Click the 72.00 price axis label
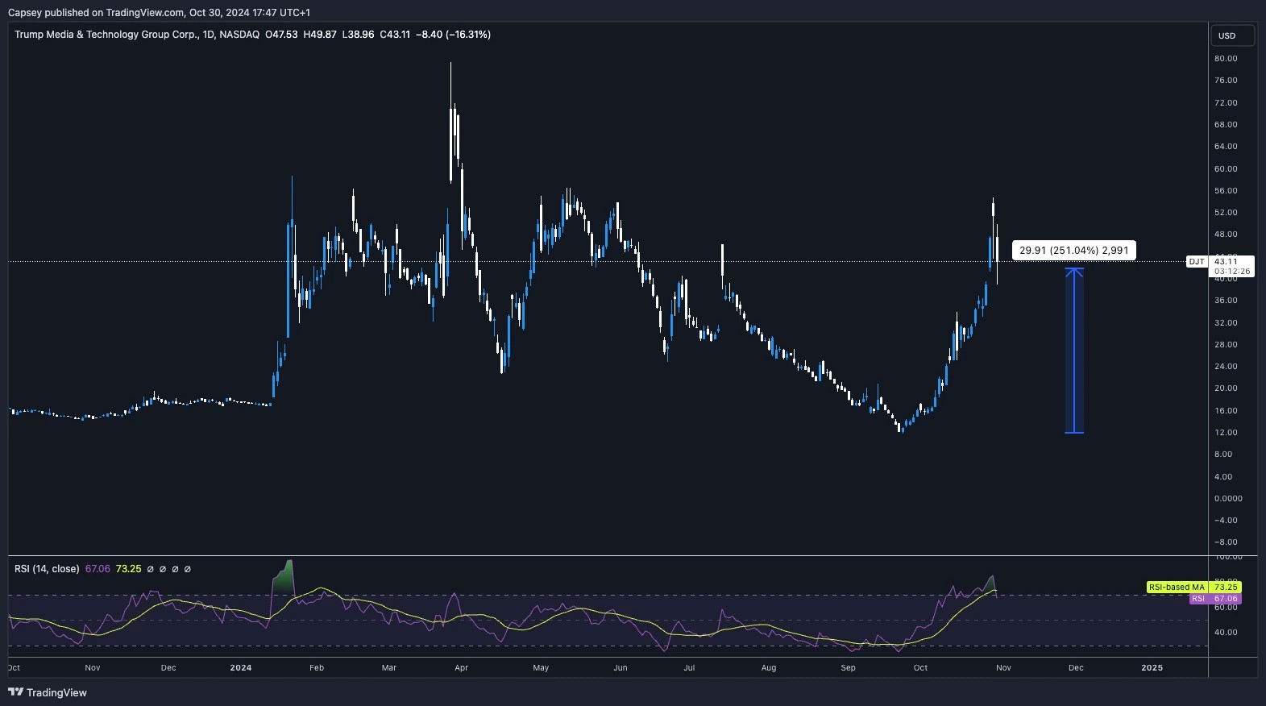The height and width of the screenshot is (706, 1266). tap(1226, 103)
